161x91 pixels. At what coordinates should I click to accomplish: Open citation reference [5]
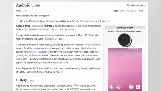coord(75,85)
